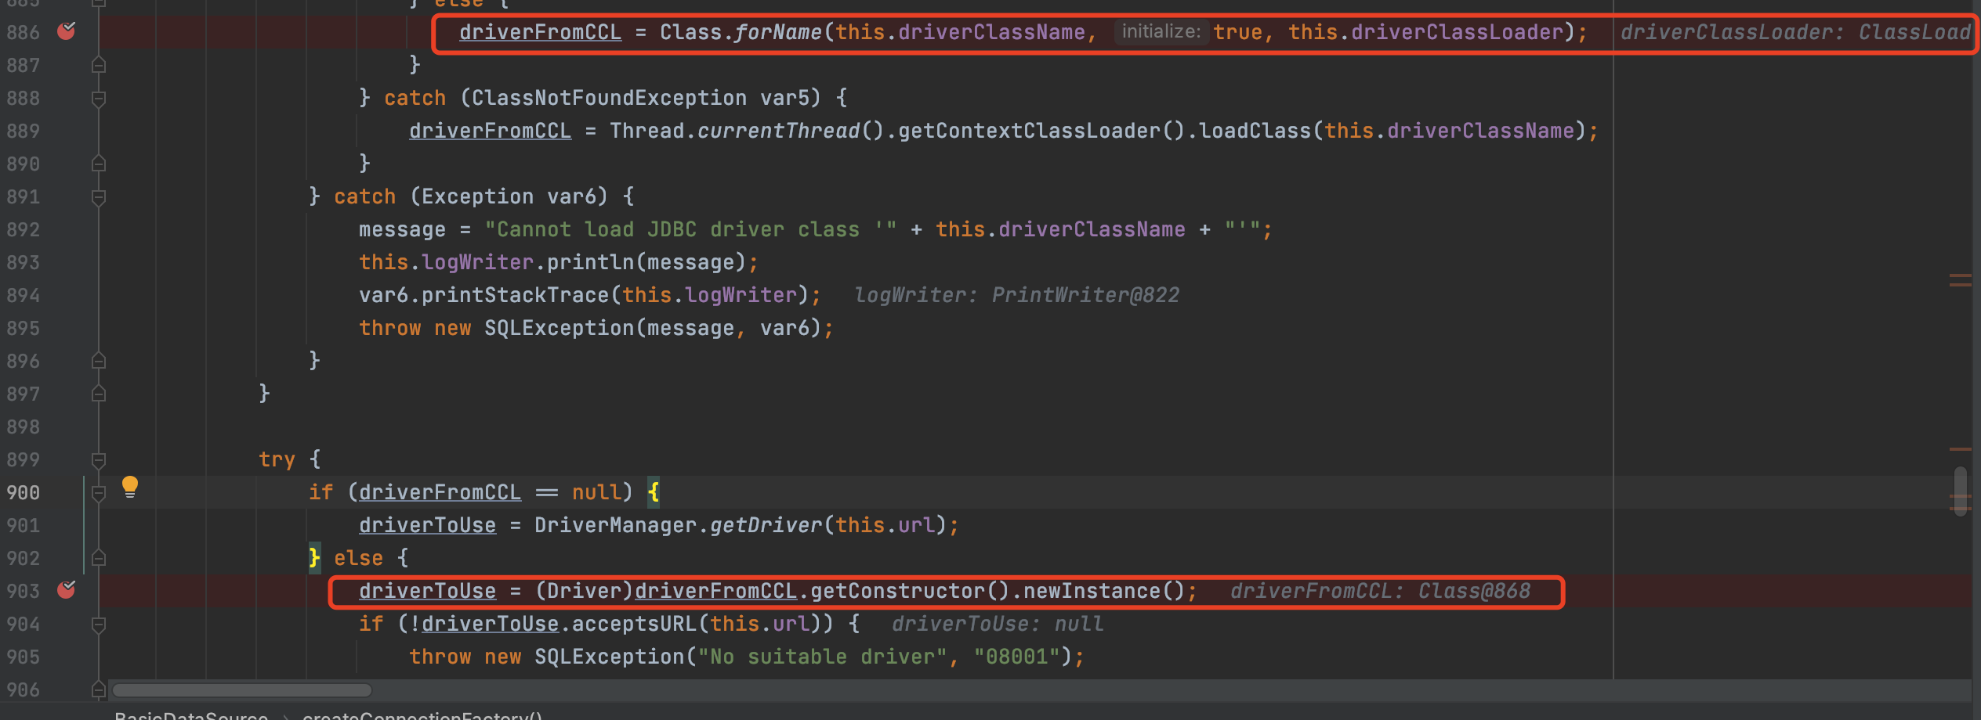
Task: Click the horizontal scrollbar thumb
Action: coord(242,690)
